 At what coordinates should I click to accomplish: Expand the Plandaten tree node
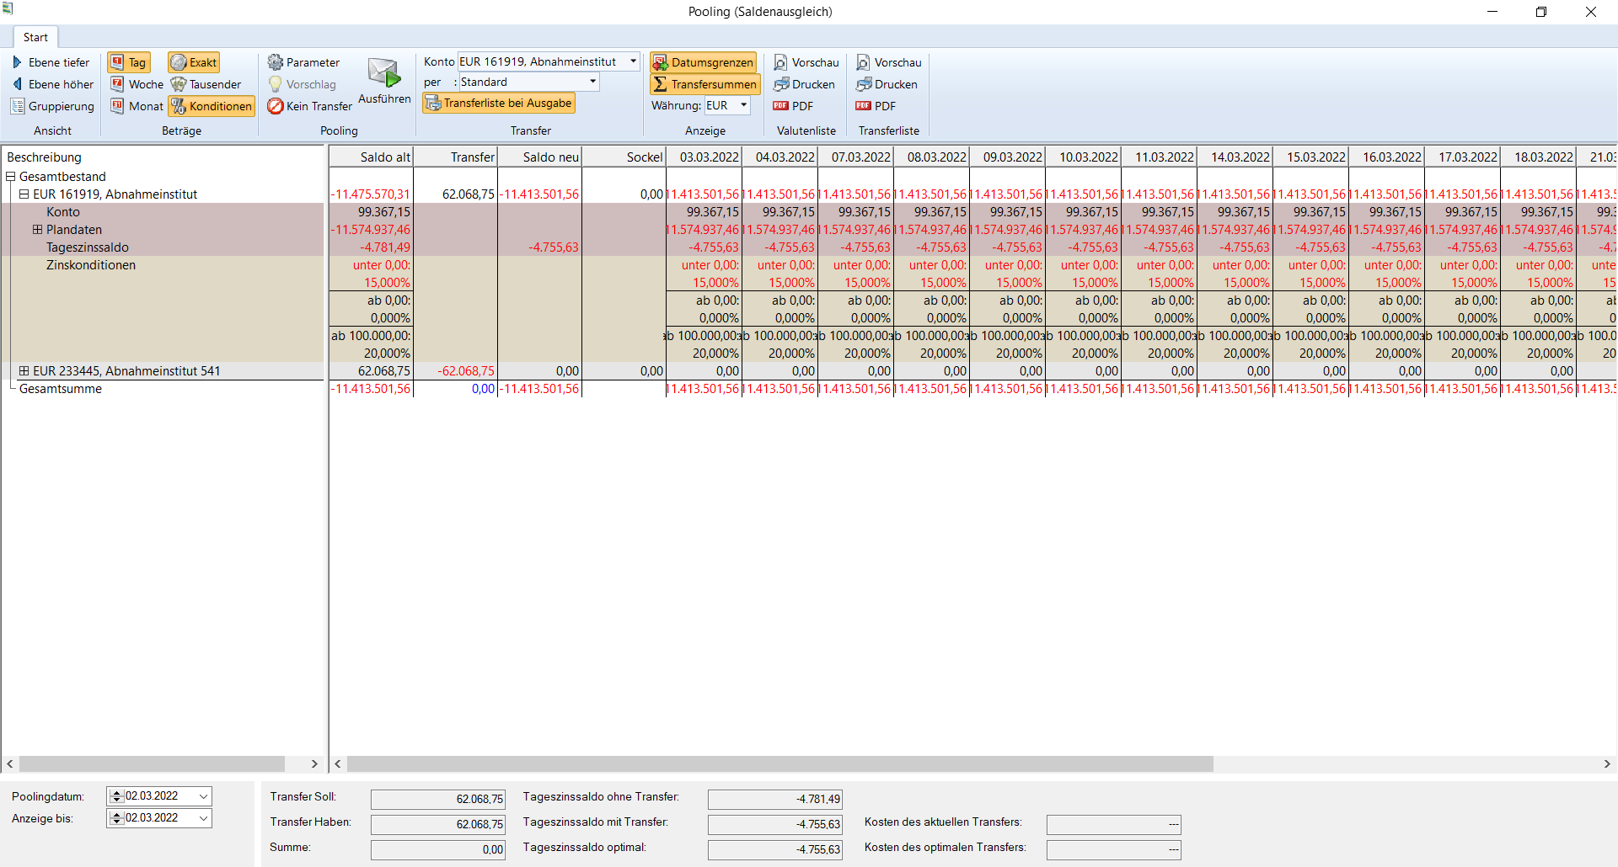tap(37, 230)
